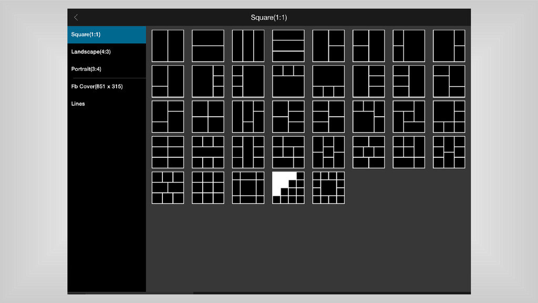Choose the 2x2 four-cell grid layout

[x=208, y=117]
